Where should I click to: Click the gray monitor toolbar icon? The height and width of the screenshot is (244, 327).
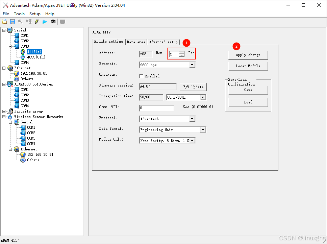pyautogui.click(x=62, y=22)
